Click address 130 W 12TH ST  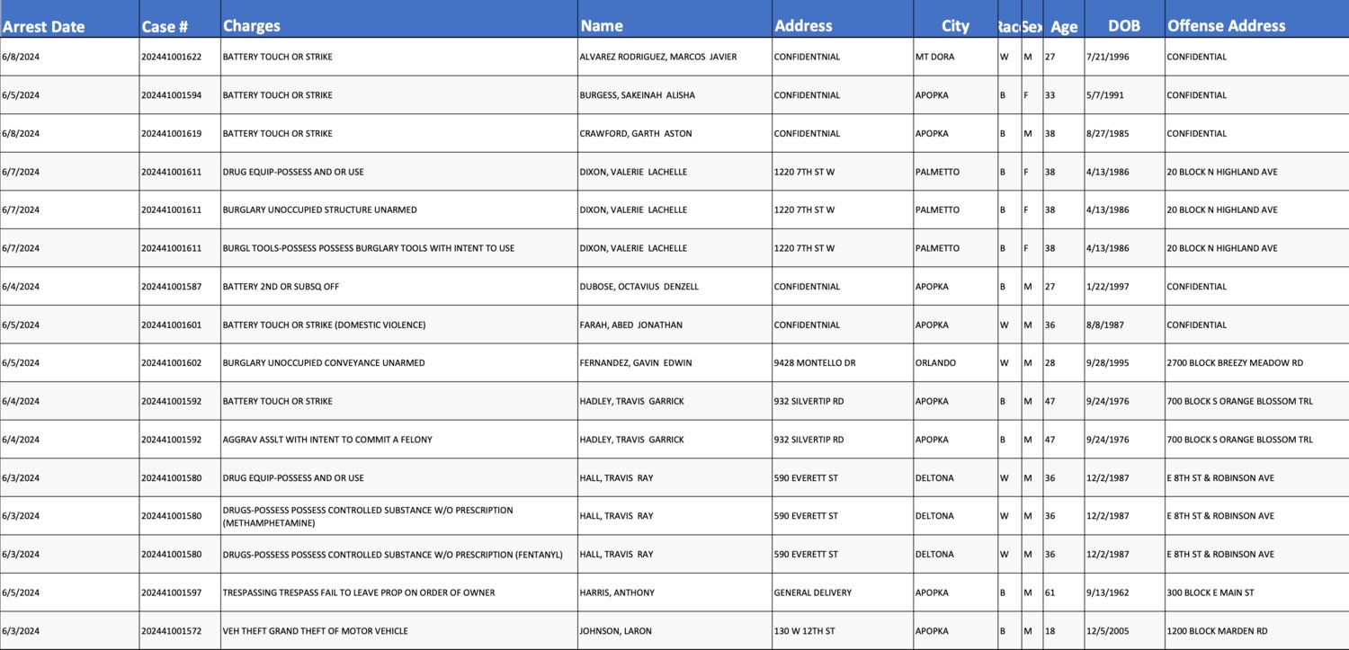pyautogui.click(x=804, y=631)
